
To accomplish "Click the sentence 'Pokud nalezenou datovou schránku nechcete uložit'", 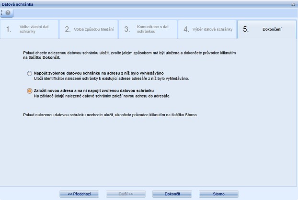I will click(68, 115).
